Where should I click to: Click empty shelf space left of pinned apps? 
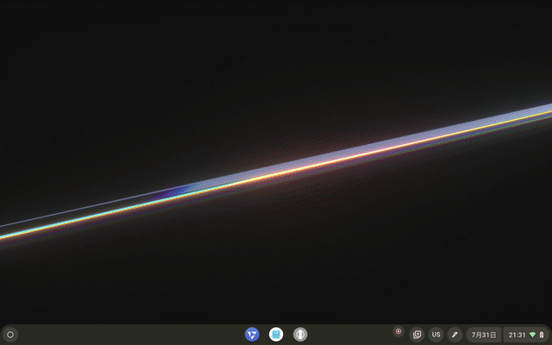[129, 334]
